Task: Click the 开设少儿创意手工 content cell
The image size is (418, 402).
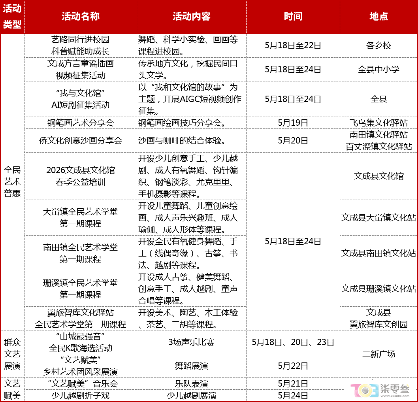Action: tap(191, 176)
